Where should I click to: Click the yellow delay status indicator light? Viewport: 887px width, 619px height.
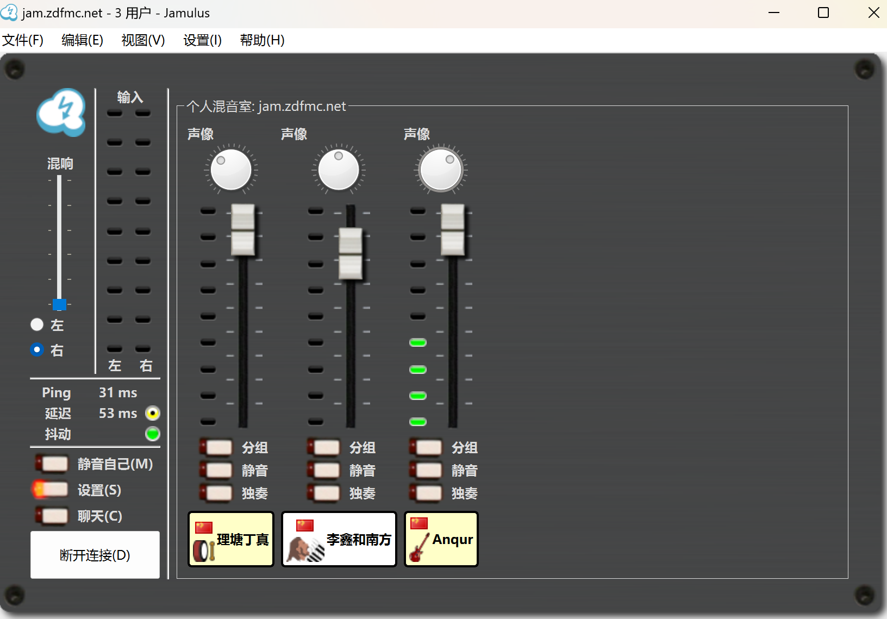click(x=153, y=414)
